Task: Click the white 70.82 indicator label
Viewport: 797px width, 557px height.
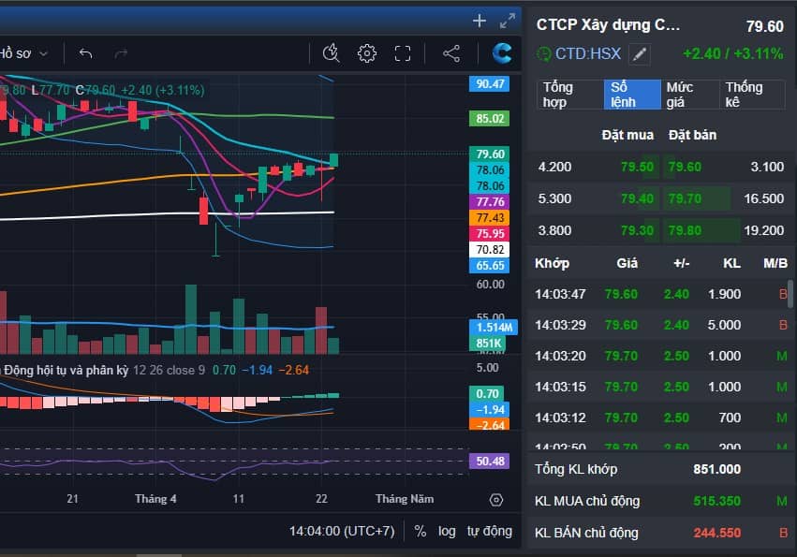Action: pos(490,250)
